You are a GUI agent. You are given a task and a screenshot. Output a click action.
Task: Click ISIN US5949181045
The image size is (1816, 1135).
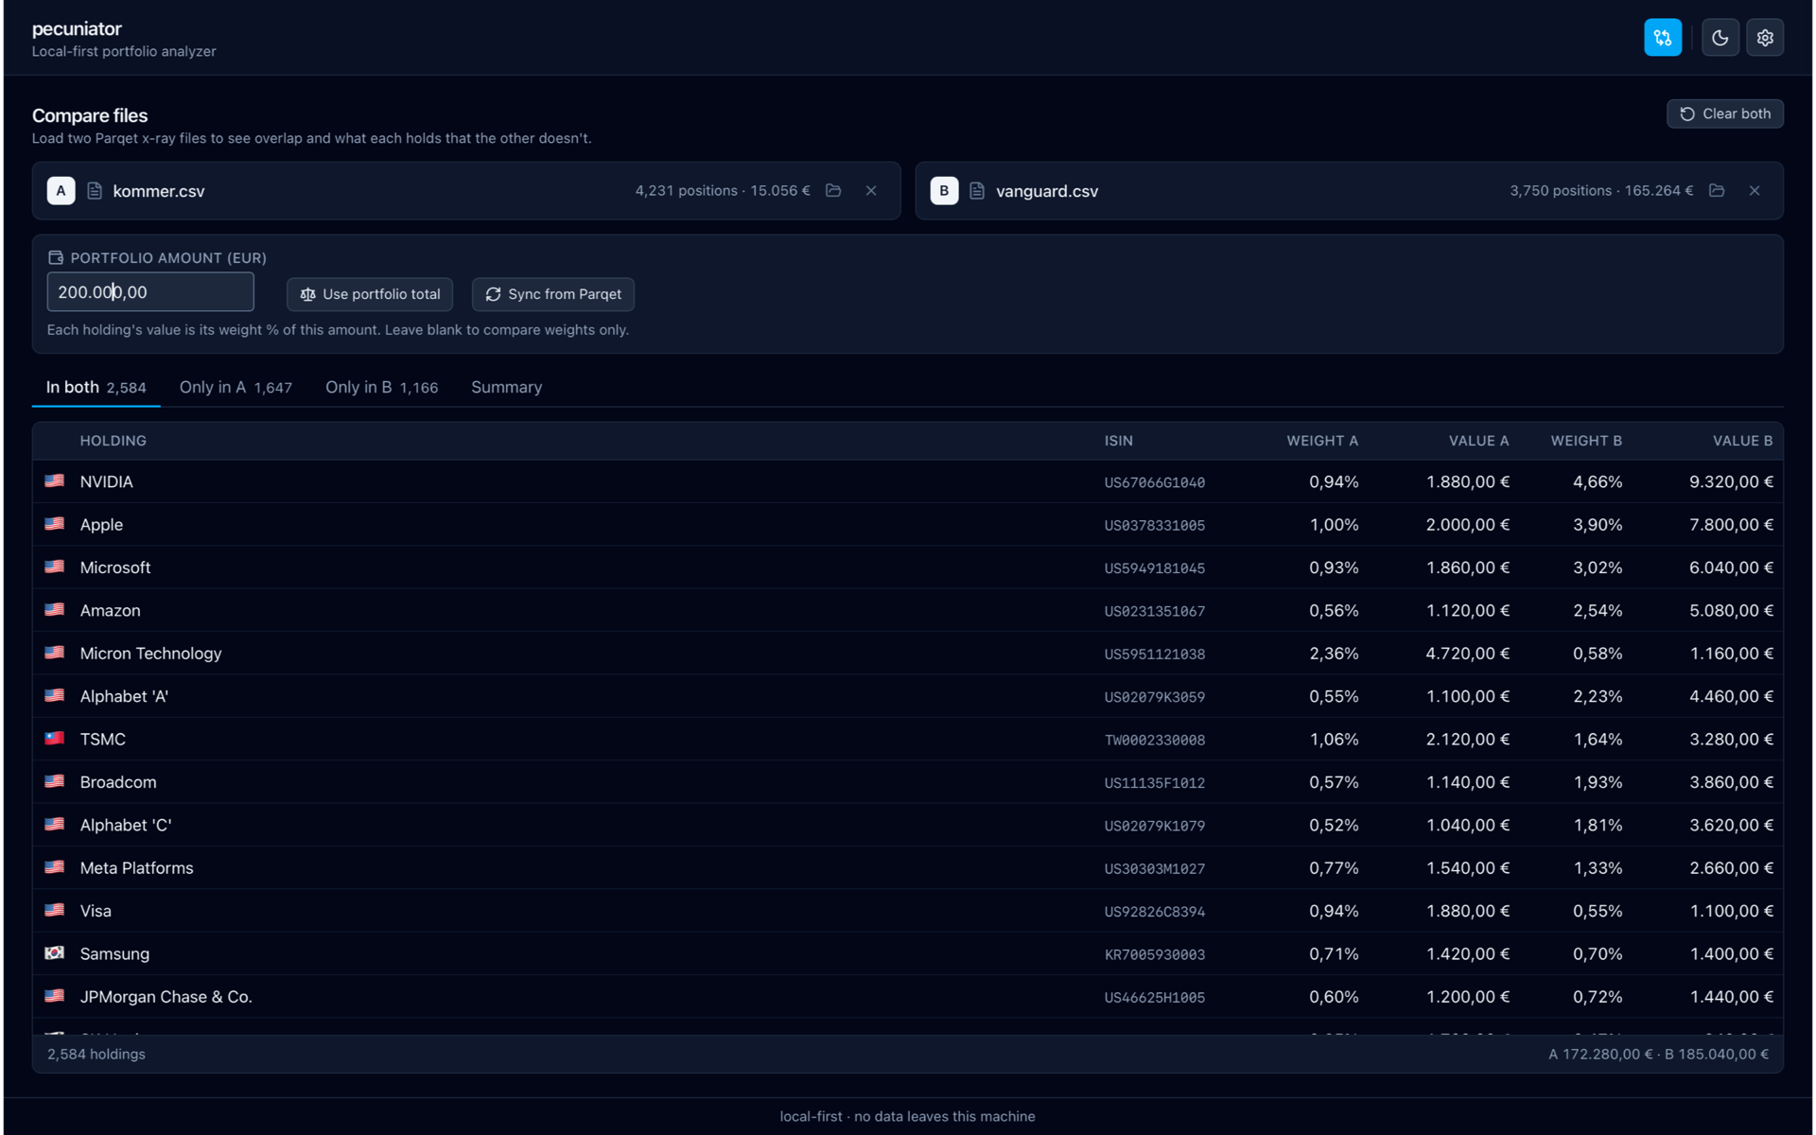[x=1155, y=568]
